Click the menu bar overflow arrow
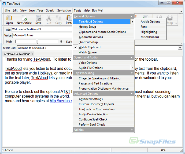The width and height of the screenshot is (185, 154). [x=181, y=12]
